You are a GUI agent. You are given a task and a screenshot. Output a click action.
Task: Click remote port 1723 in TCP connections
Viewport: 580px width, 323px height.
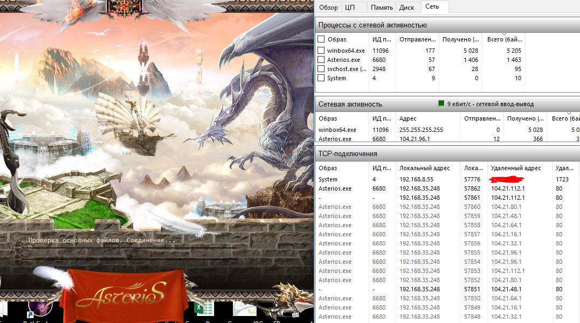tap(562, 179)
